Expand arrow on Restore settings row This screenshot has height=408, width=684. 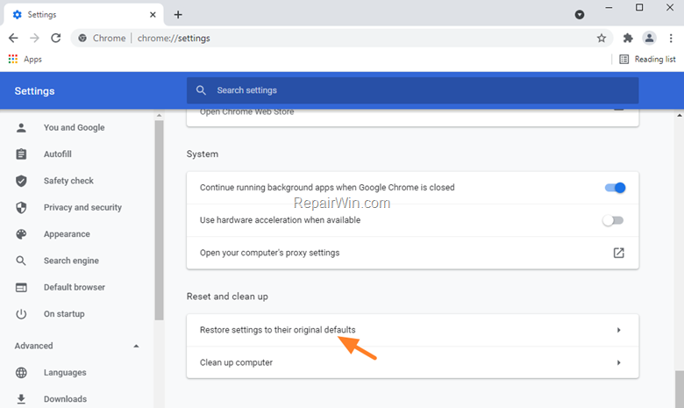618,330
